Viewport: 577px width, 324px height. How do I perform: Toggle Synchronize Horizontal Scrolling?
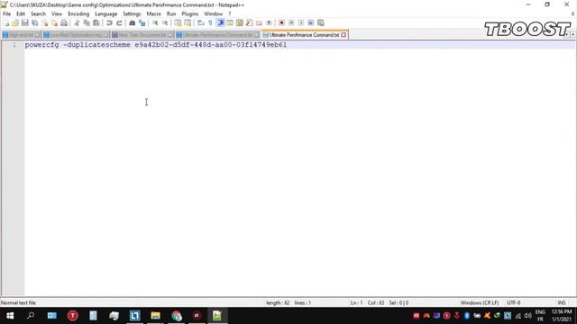[x=188, y=22]
